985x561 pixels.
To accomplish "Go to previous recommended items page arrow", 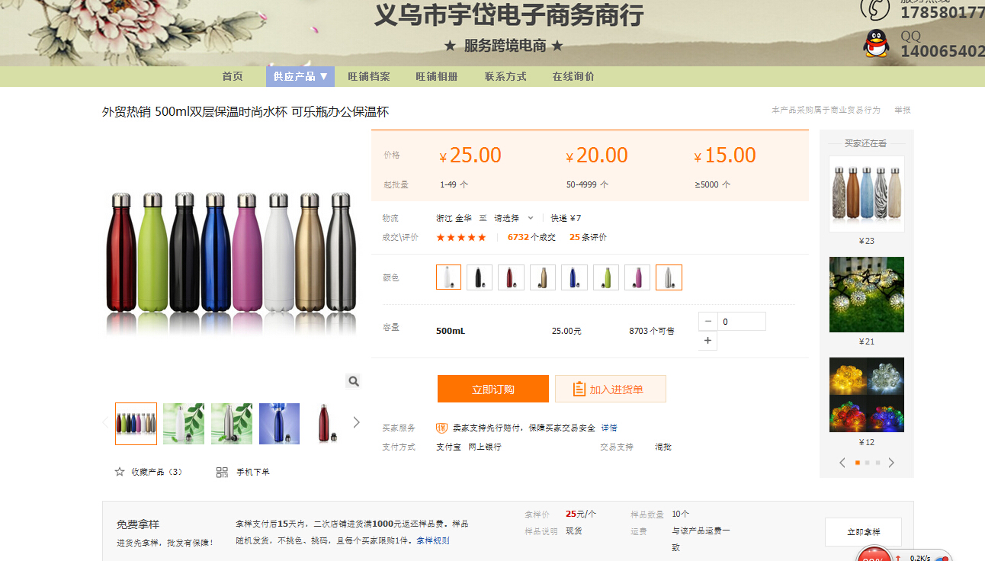I will 842,463.
